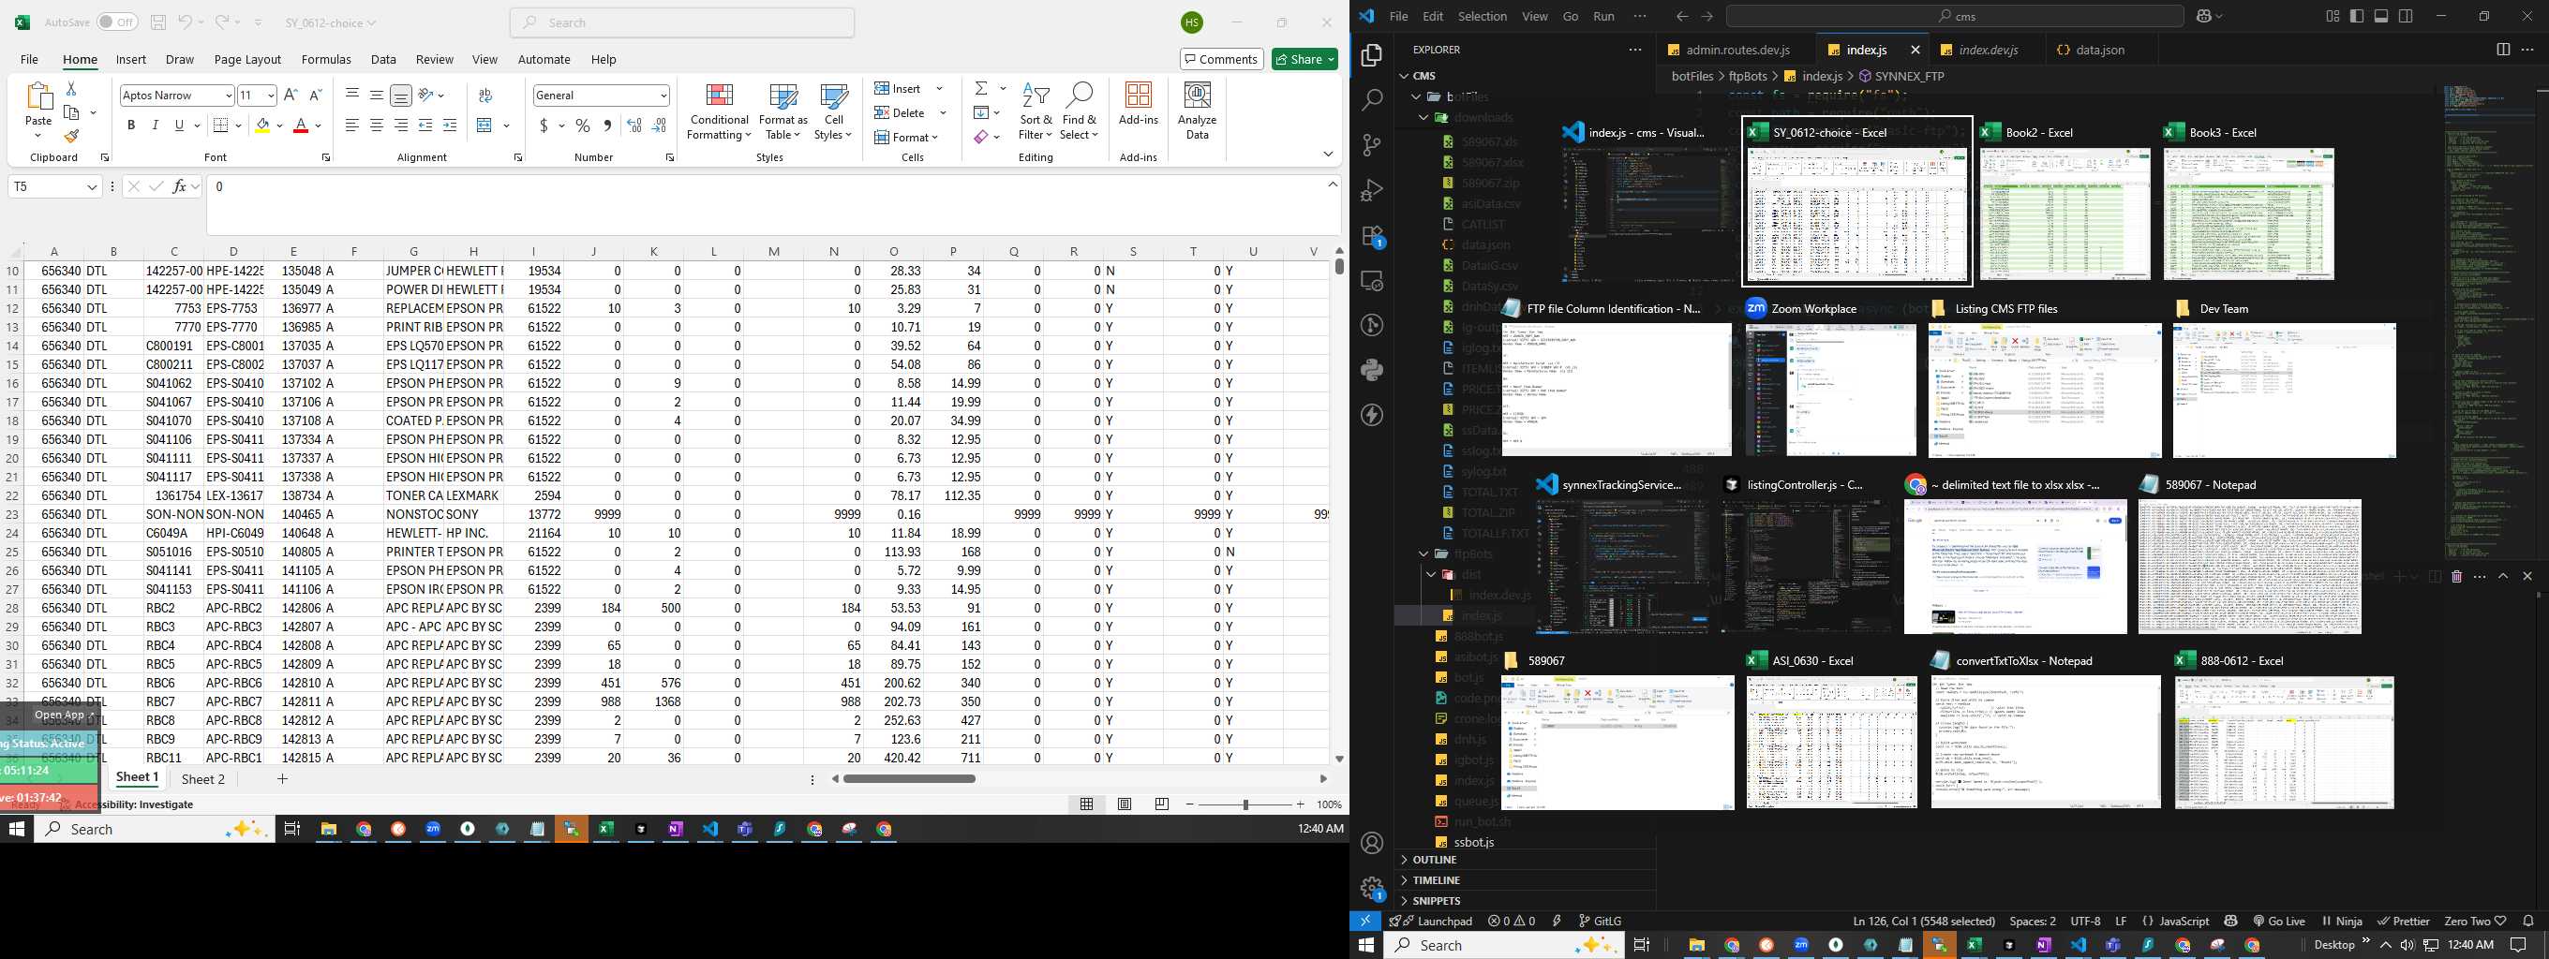
Task: Add a new sheet with plus button
Action: tap(282, 779)
